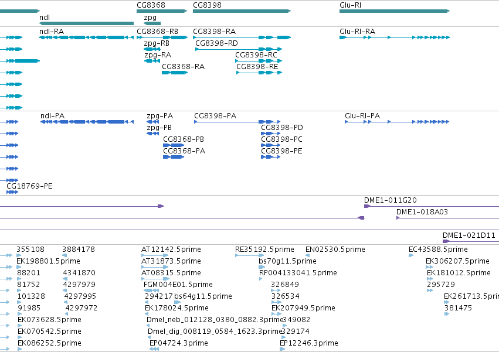Select EST 326534
The width and height of the screenshot is (499, 352).
point(276,302)
